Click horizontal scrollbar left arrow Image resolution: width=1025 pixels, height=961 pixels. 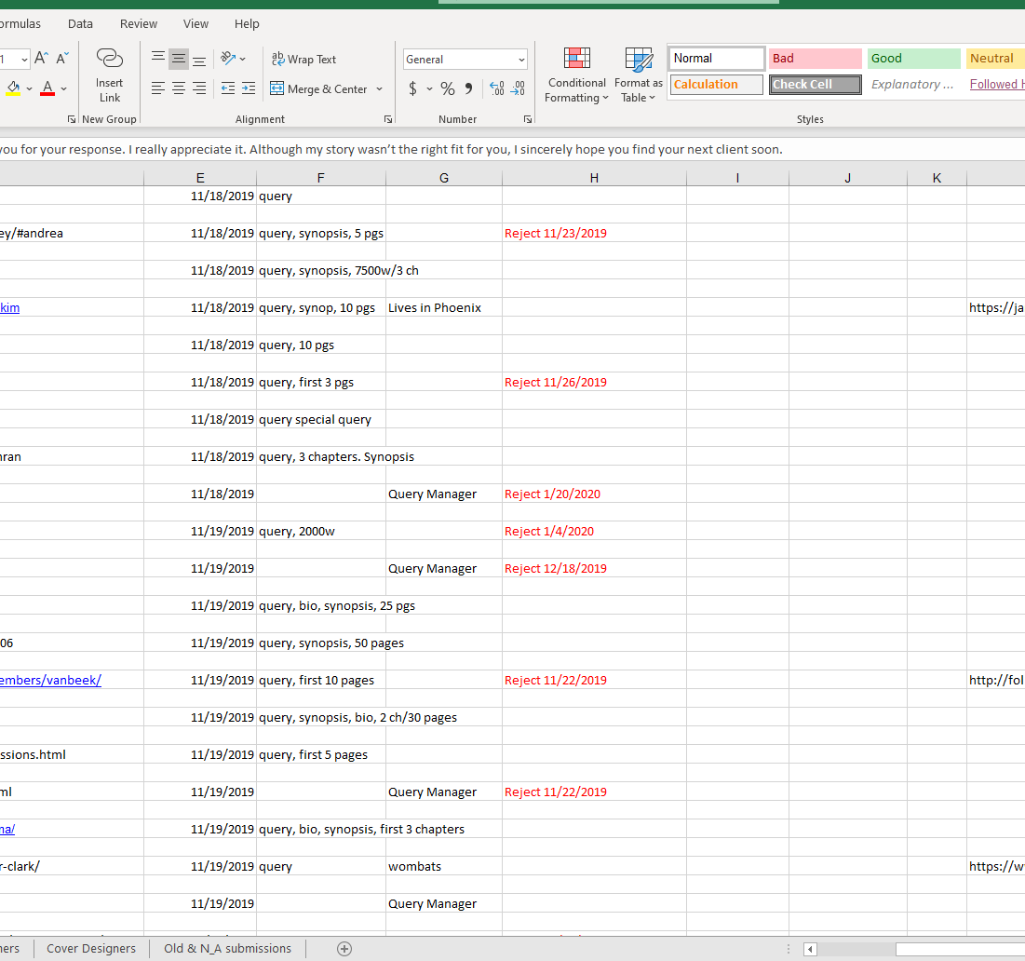[x=810, y=949]
